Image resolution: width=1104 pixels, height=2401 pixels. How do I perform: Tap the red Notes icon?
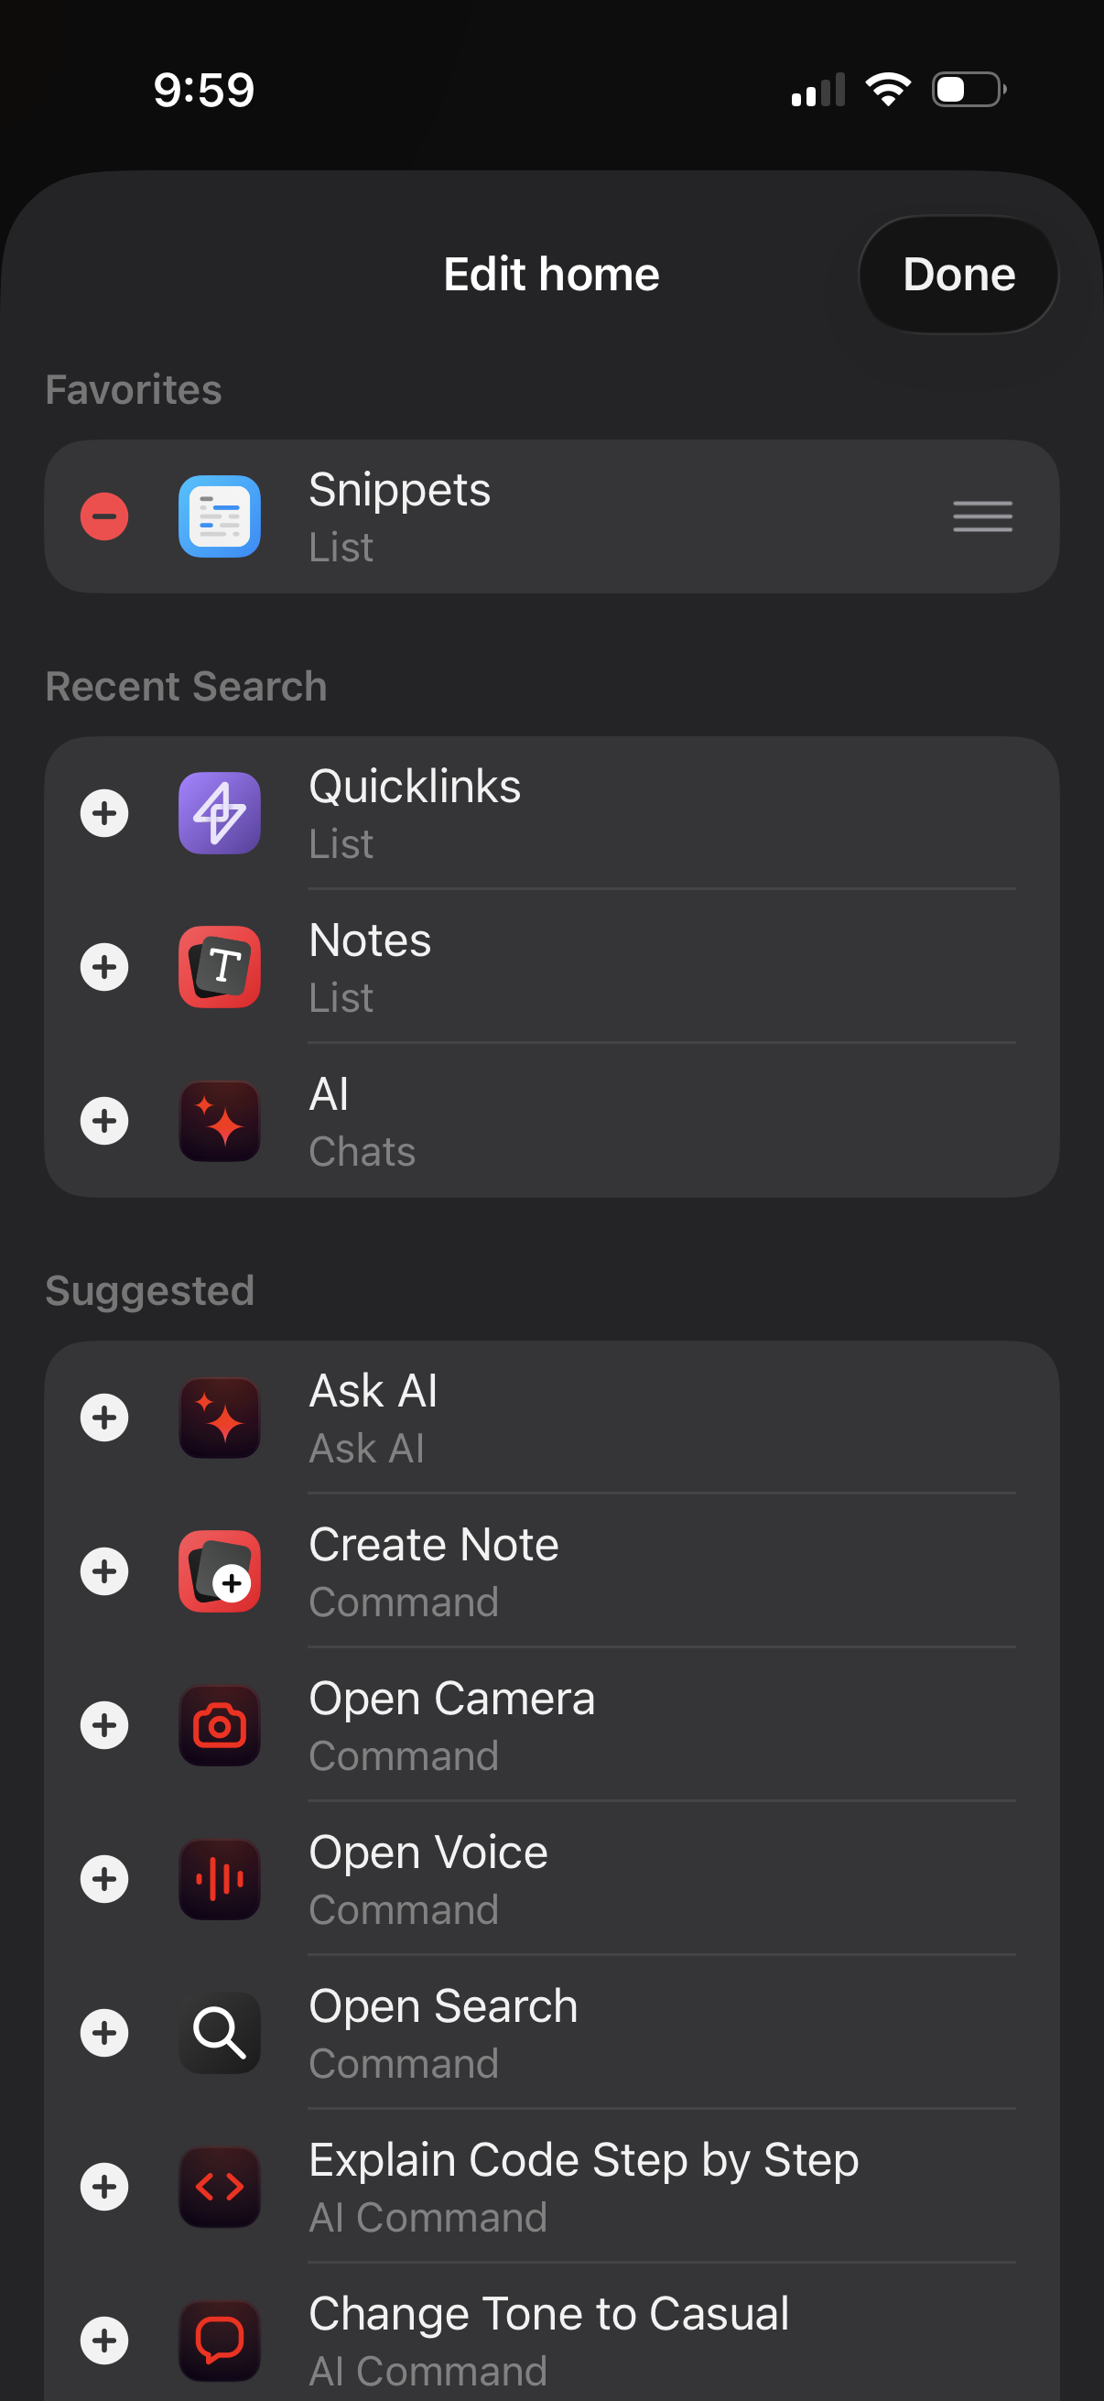click(x=219, y=967)
